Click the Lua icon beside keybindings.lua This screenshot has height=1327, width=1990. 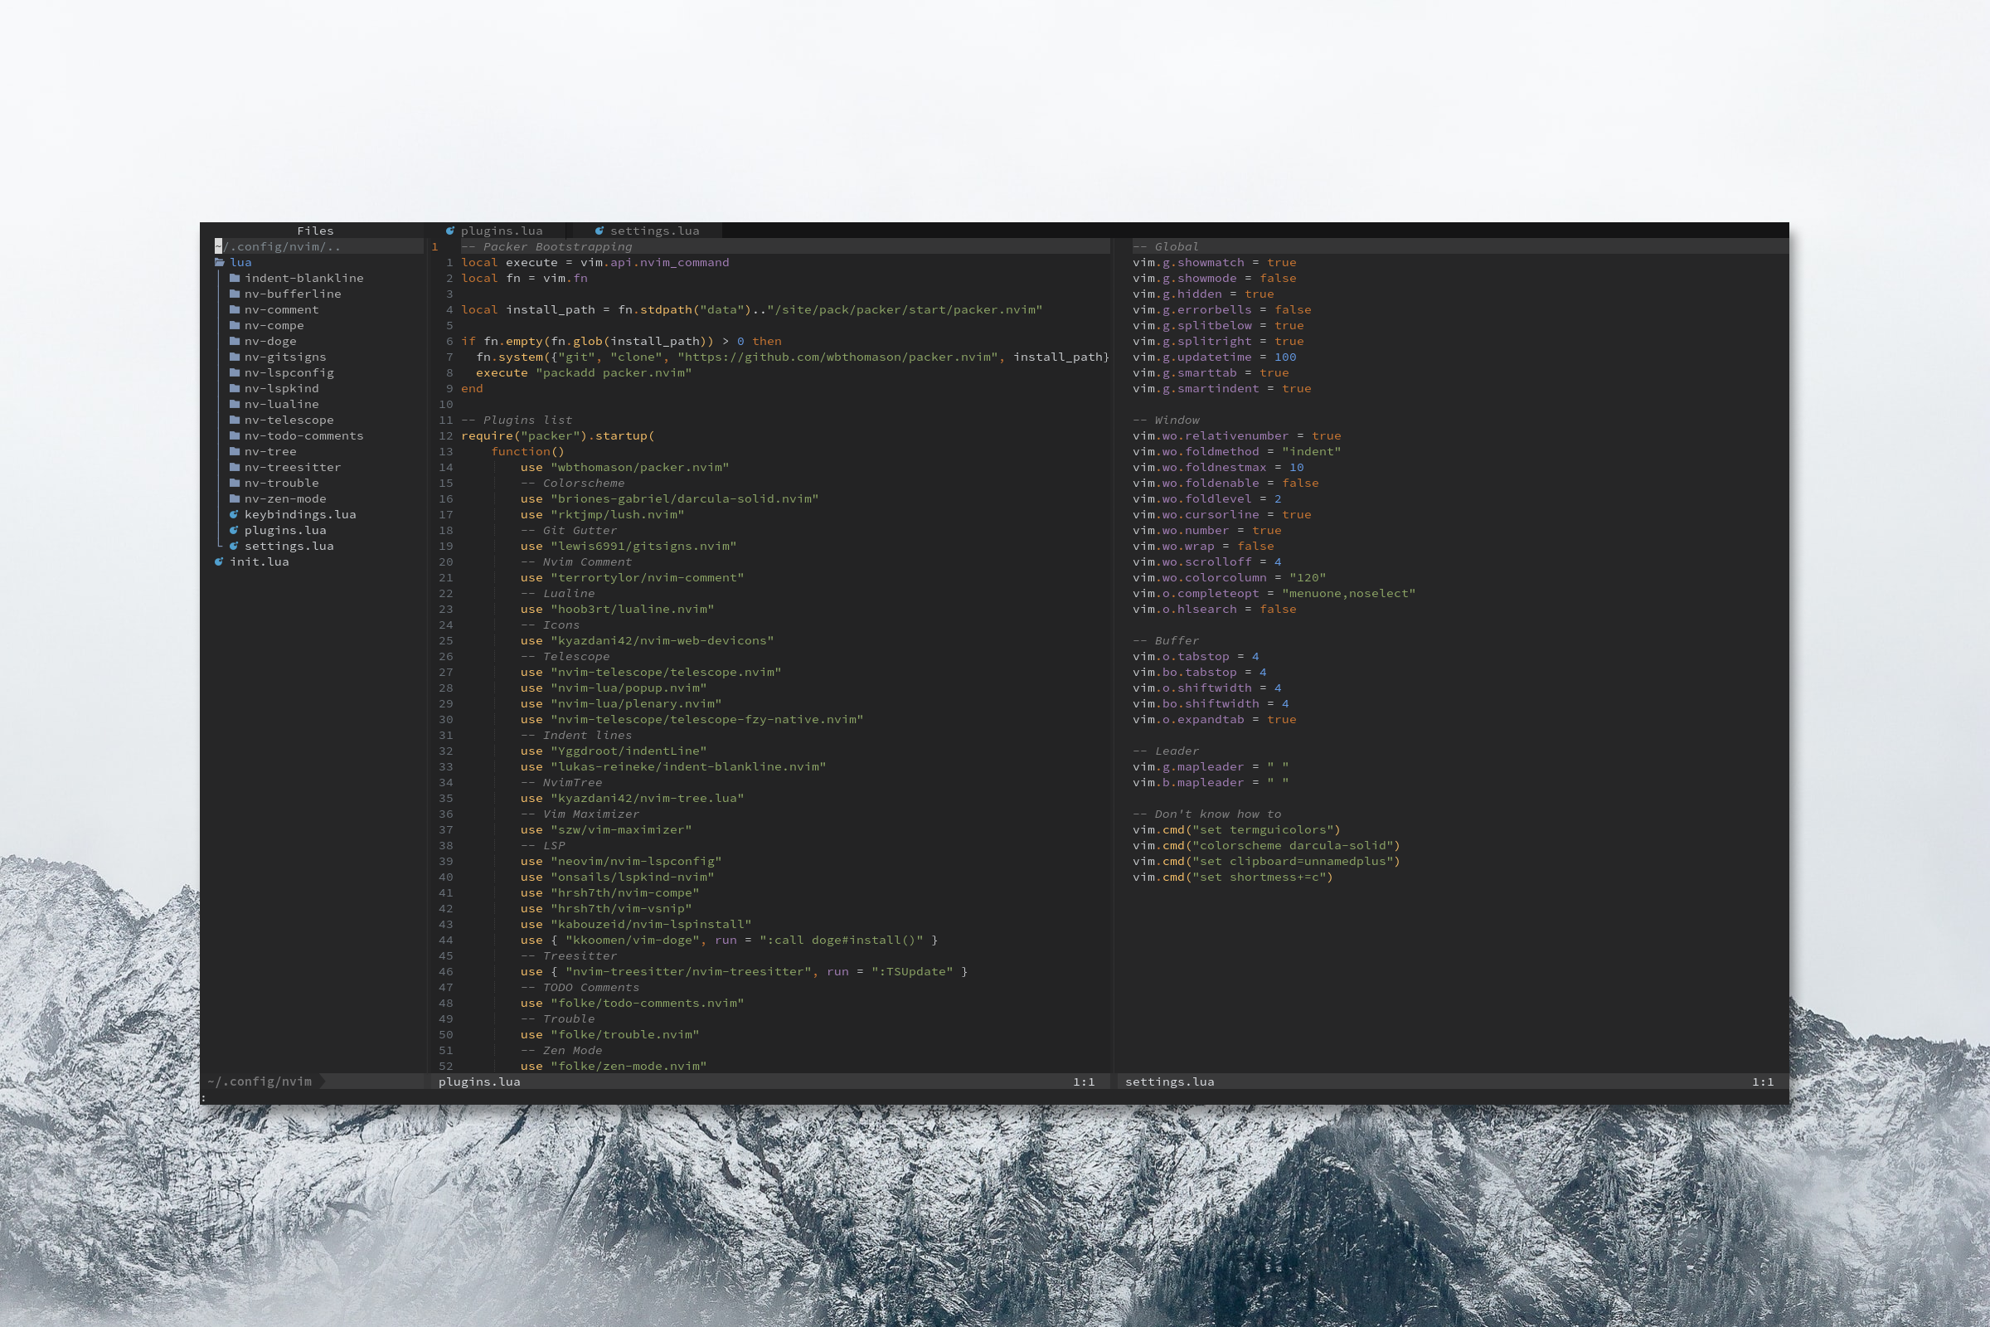click(235, 514)
